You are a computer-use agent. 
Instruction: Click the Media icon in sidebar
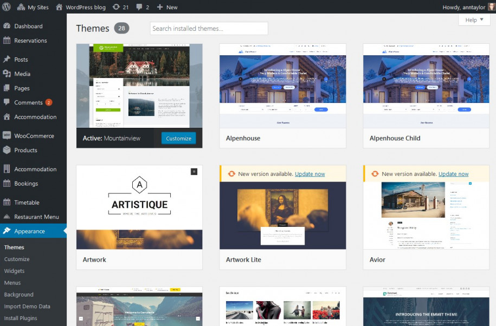click(7, 74)
